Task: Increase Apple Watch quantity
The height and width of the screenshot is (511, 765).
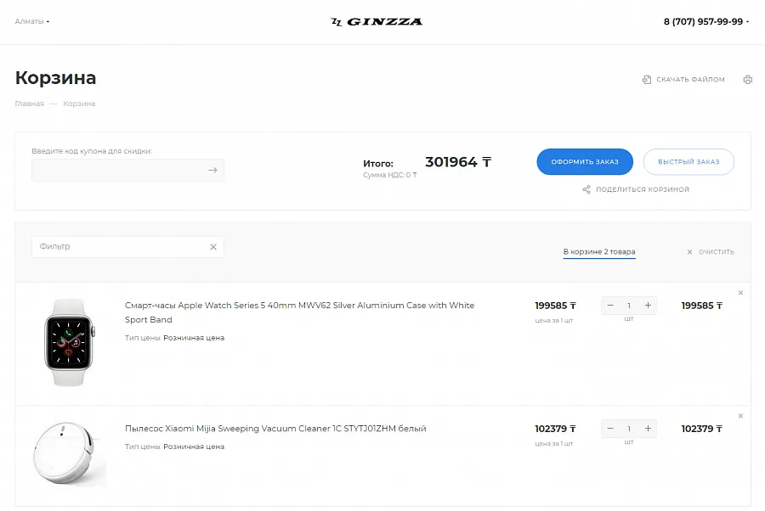Action: (x=648, y=306)
